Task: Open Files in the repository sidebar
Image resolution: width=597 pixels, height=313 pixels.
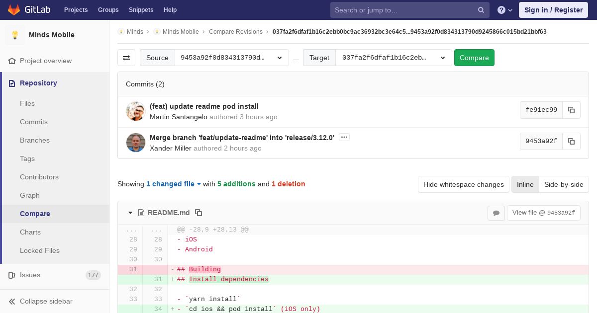Action: click(x=27, y=103)
